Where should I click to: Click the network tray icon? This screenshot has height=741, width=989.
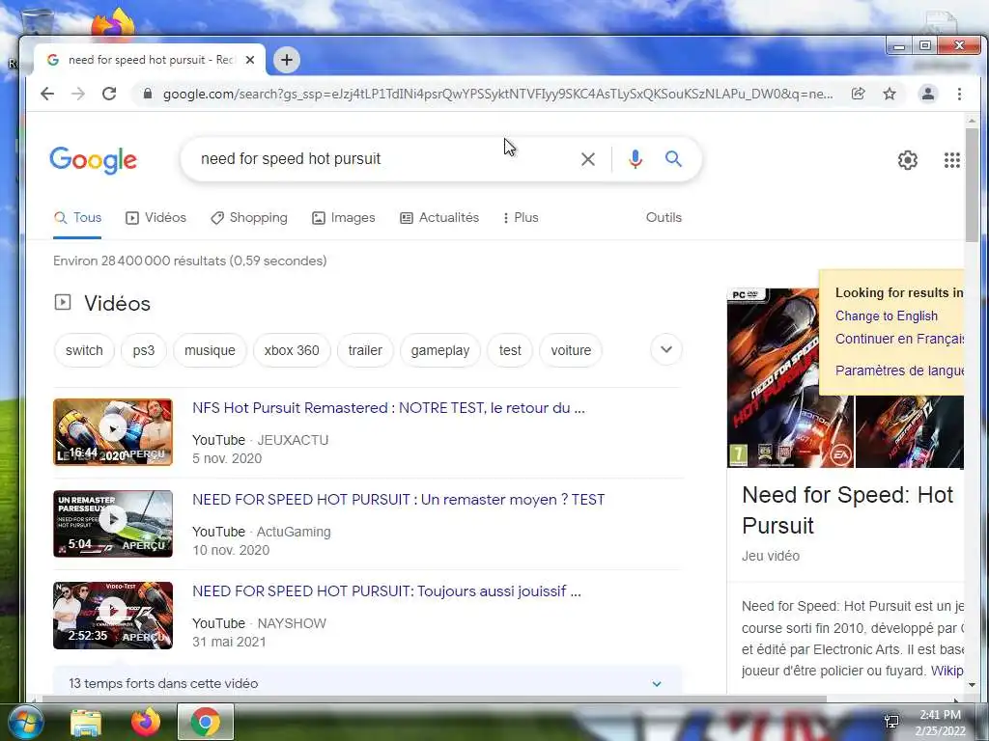(x=891, y=722)
